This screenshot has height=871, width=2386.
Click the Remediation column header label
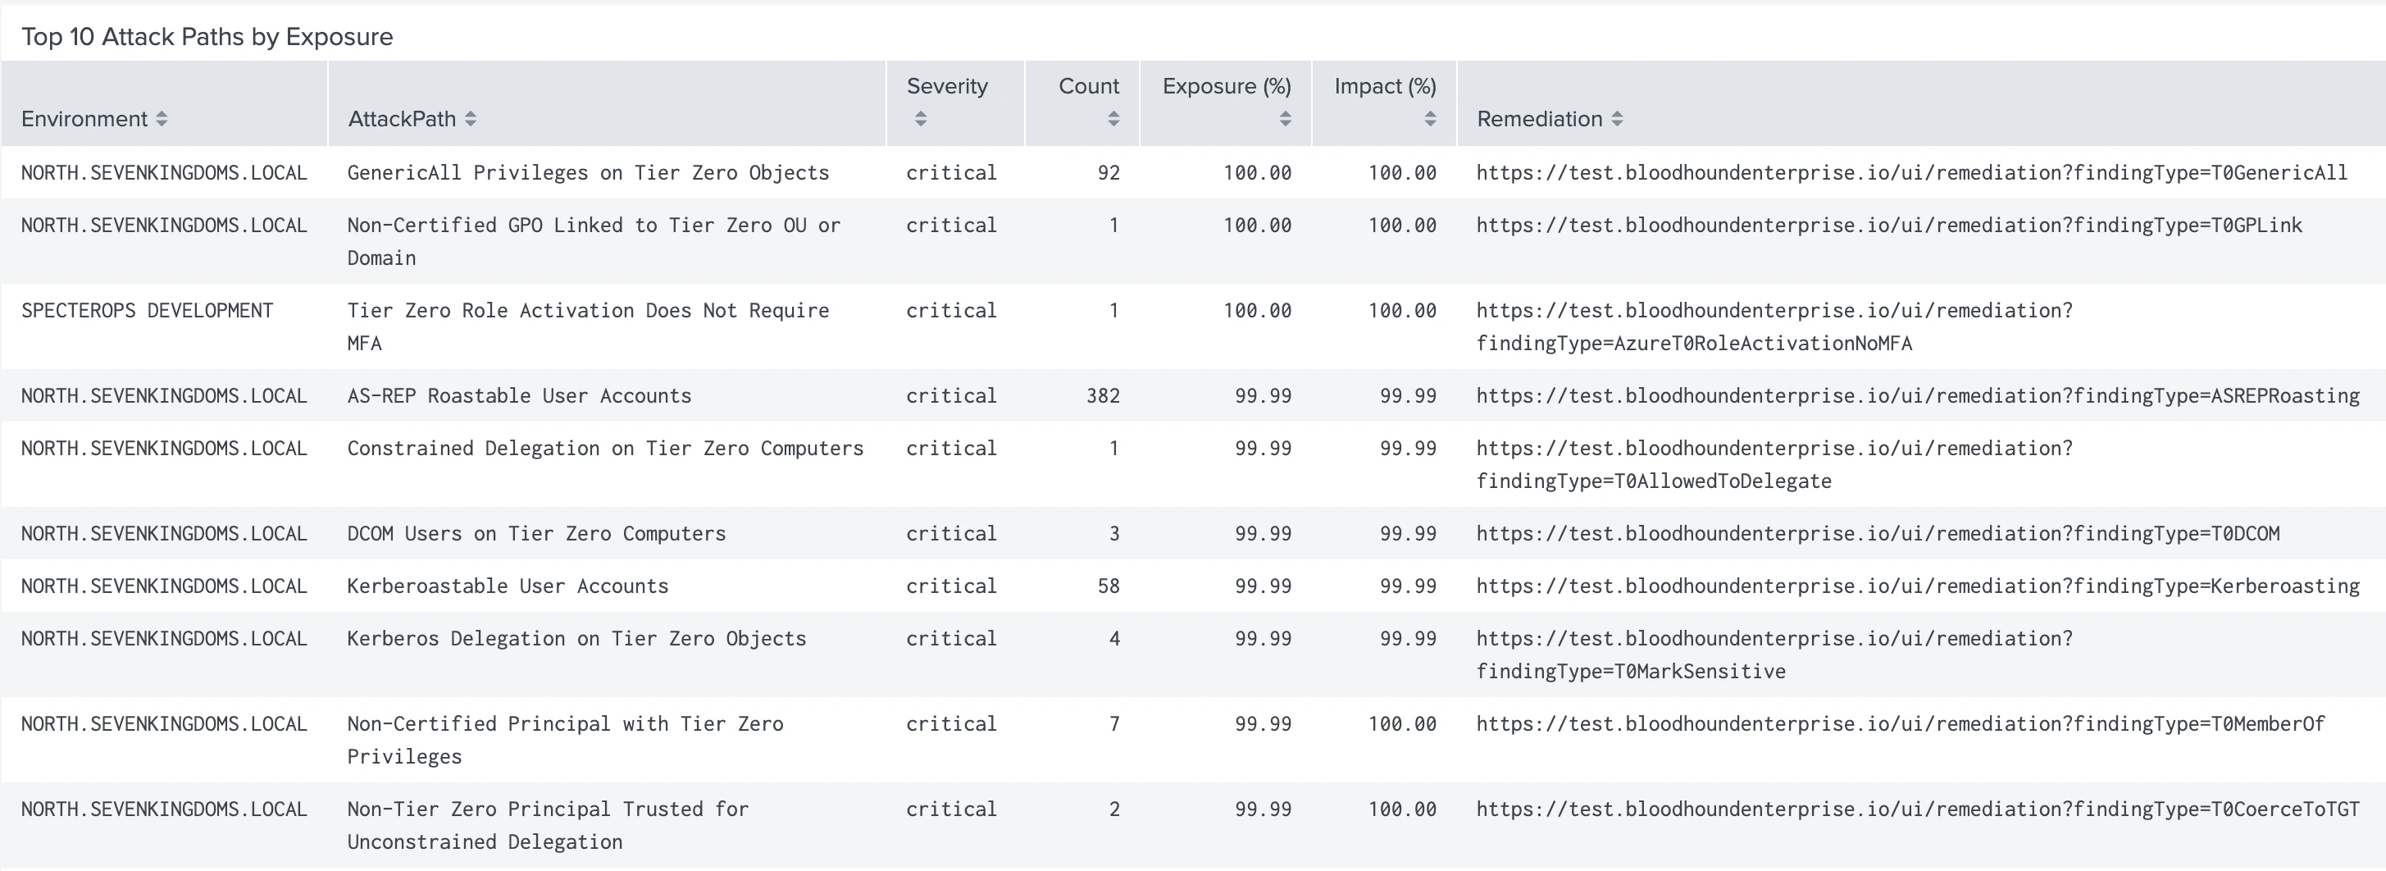coord(1539,119)
